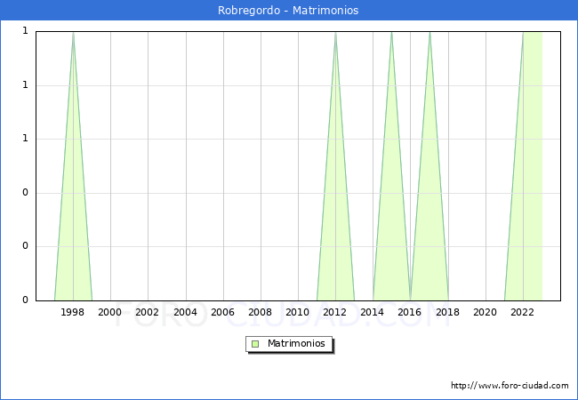Click the 2006 x-axis label
The image size is (578, 400).
coord(223,312)
